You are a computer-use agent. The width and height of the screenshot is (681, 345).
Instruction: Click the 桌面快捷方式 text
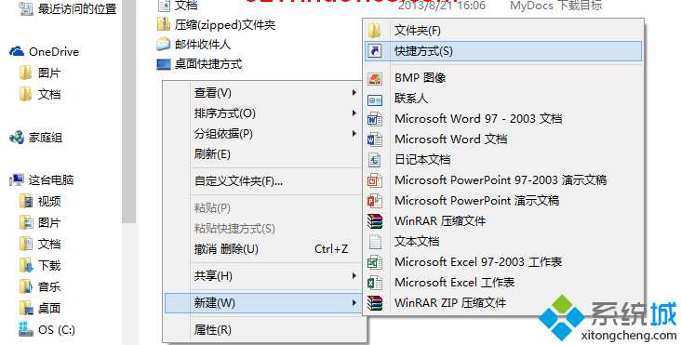[208, 64]
